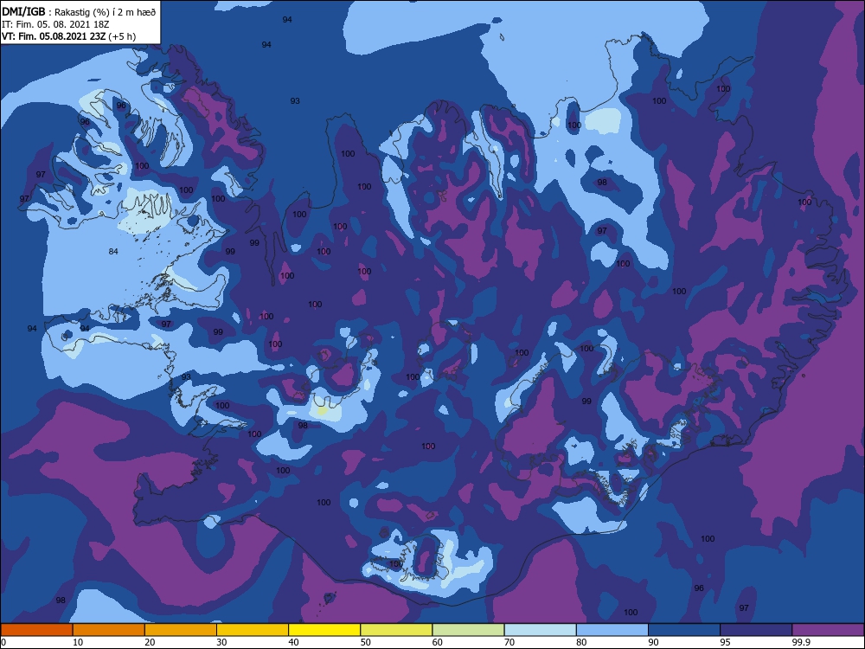Select the '70' legend scale label

click(x=509, y=642)
